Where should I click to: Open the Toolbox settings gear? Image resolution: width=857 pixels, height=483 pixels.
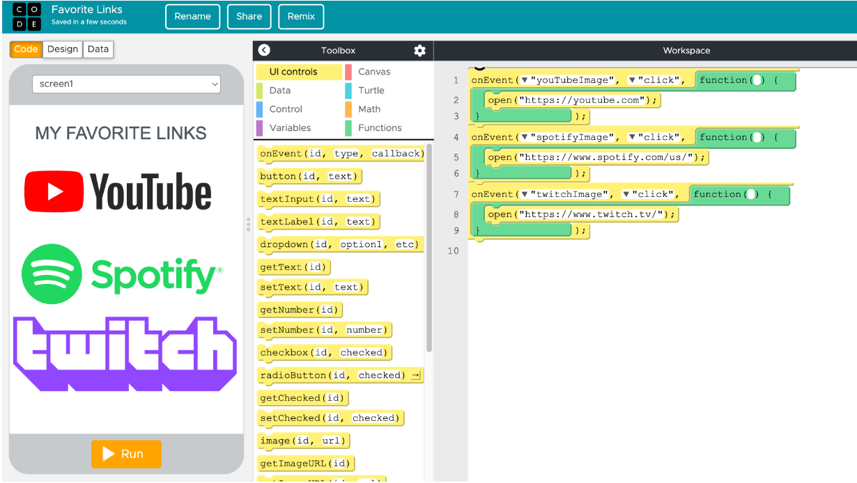[x=419, y=50]
